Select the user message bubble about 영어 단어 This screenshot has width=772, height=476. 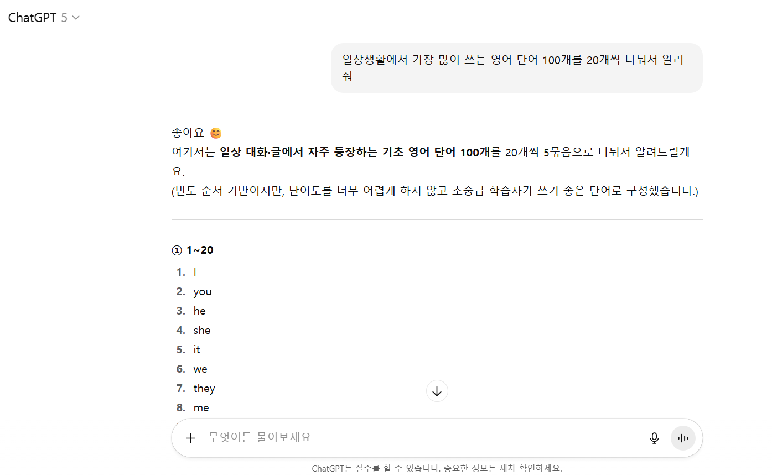click(517, 67)
